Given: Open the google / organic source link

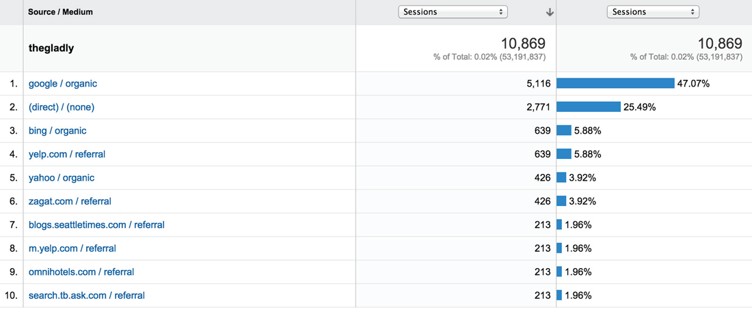Looking at the screenshot, I should point(63,84).
